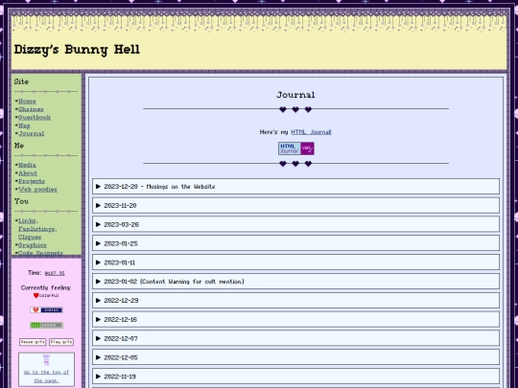
Task: Click the Journal page heading
Action: tap(295, 95)
